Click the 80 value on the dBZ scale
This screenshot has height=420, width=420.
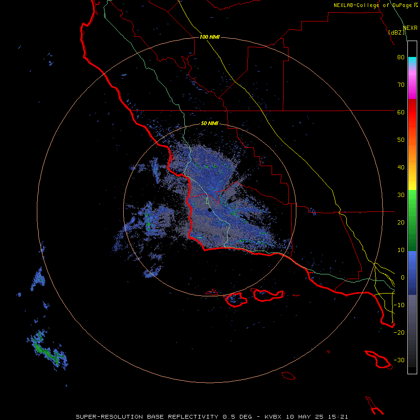401,57
